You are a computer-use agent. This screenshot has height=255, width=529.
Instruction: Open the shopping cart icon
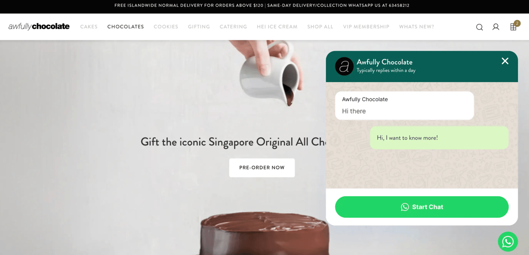(513, 27)
